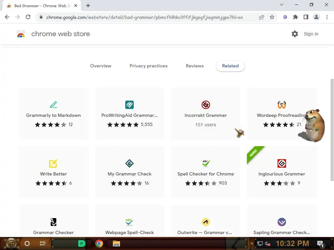Open the Grammarly to Markdown title link

pos(53,115)
